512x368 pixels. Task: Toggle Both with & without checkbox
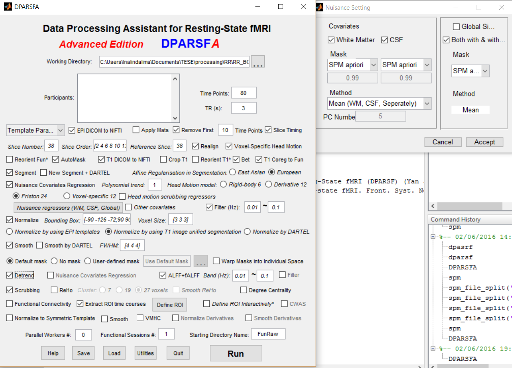point(446,40)
